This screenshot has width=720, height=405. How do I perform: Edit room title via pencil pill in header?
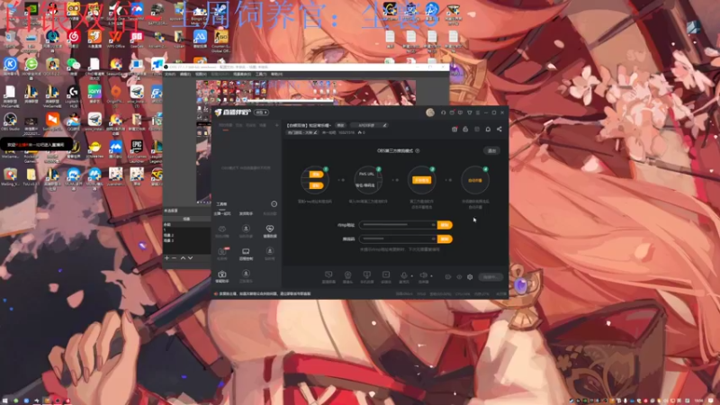[368, 125]
